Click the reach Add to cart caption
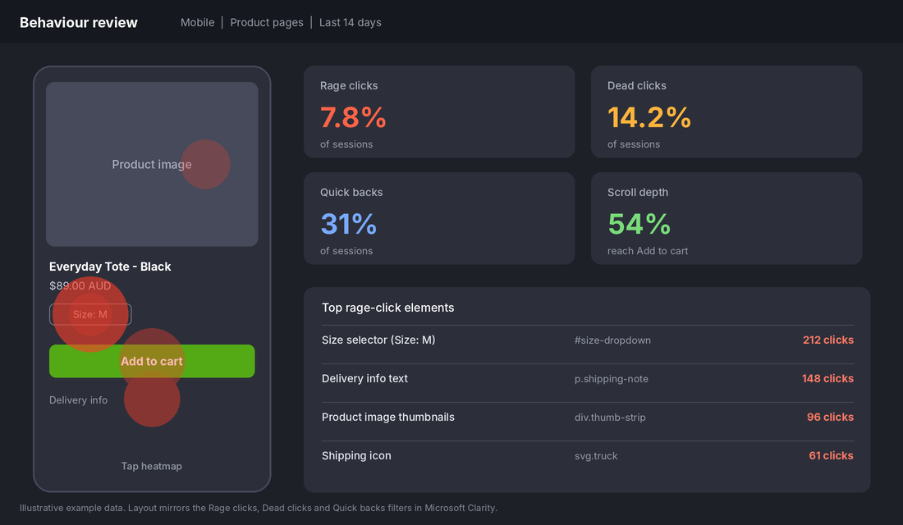The height and width of the screenshot is (525, 903). (648, 251)
